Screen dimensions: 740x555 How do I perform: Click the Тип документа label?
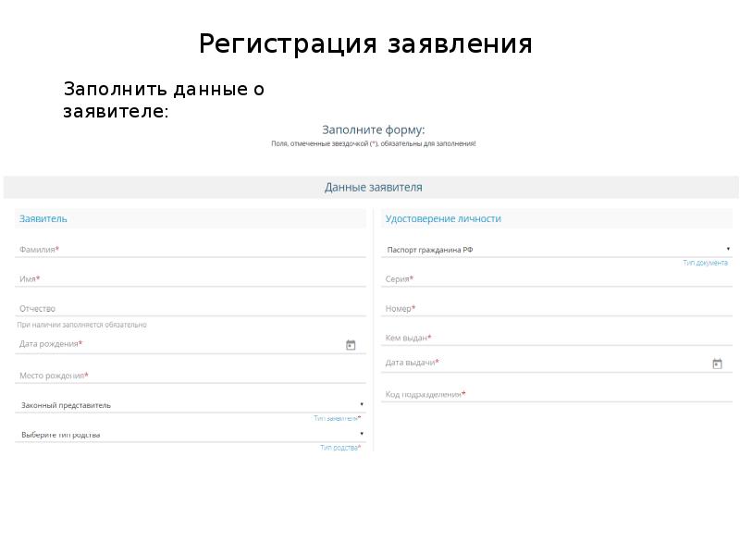(705, 263)
